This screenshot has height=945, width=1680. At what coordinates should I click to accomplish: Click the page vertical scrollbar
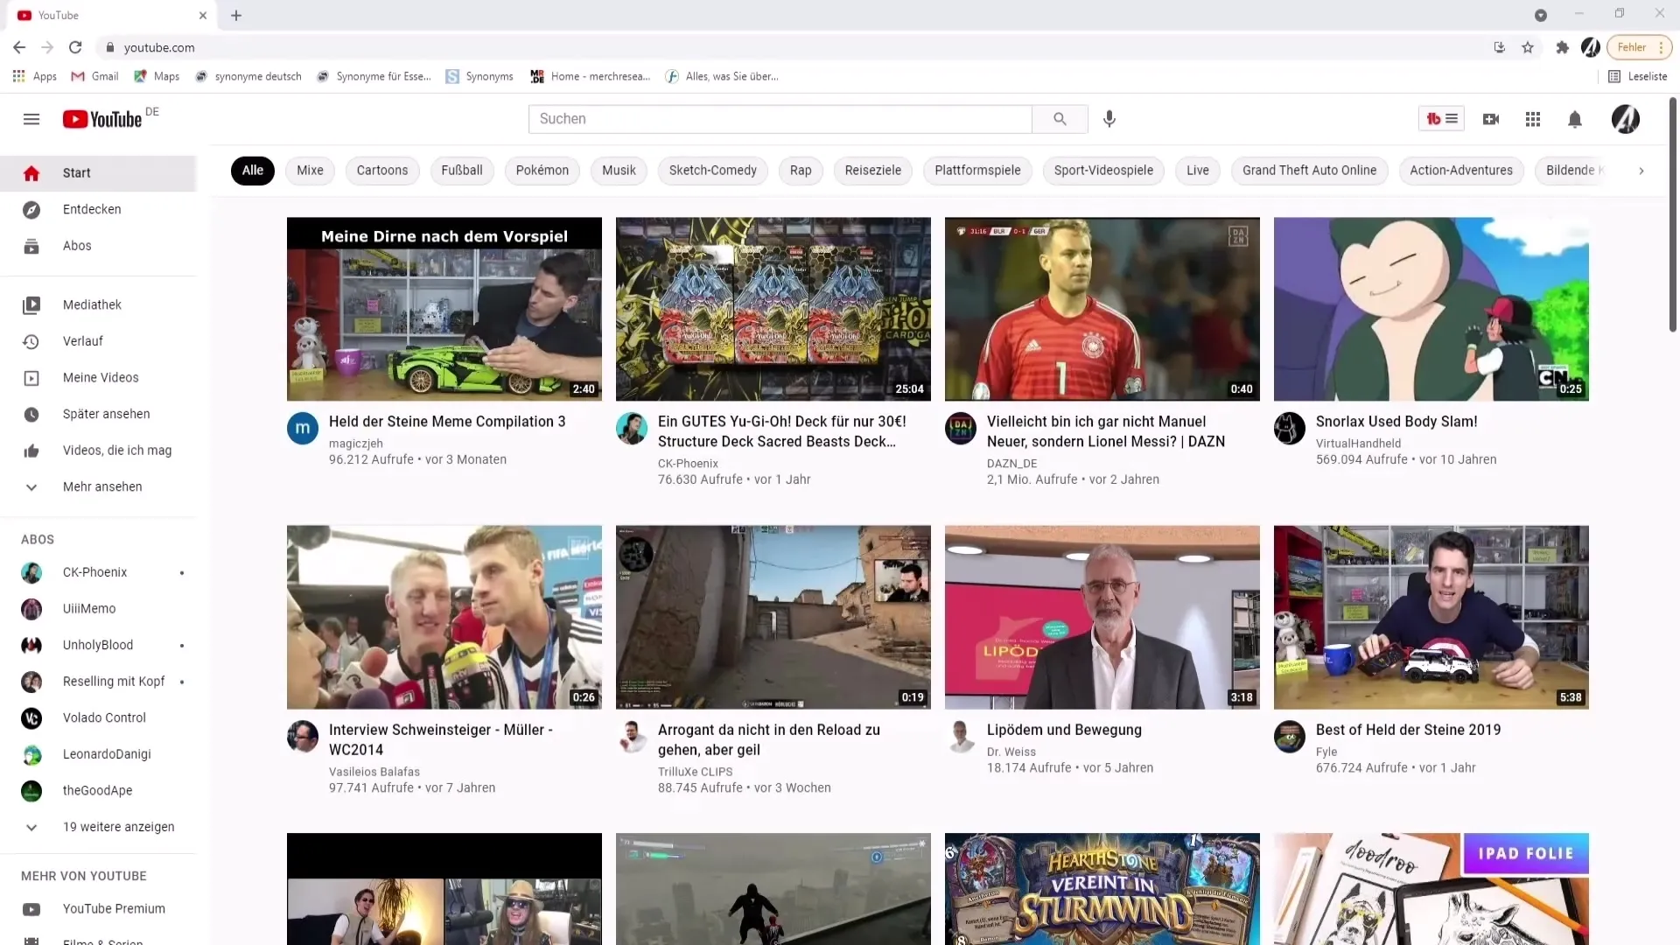click(1673, 214)
